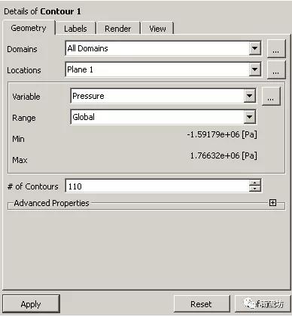This screenshot has width=292, height=317.
Task: Click the All Domains combo box text
Action: 87,48
